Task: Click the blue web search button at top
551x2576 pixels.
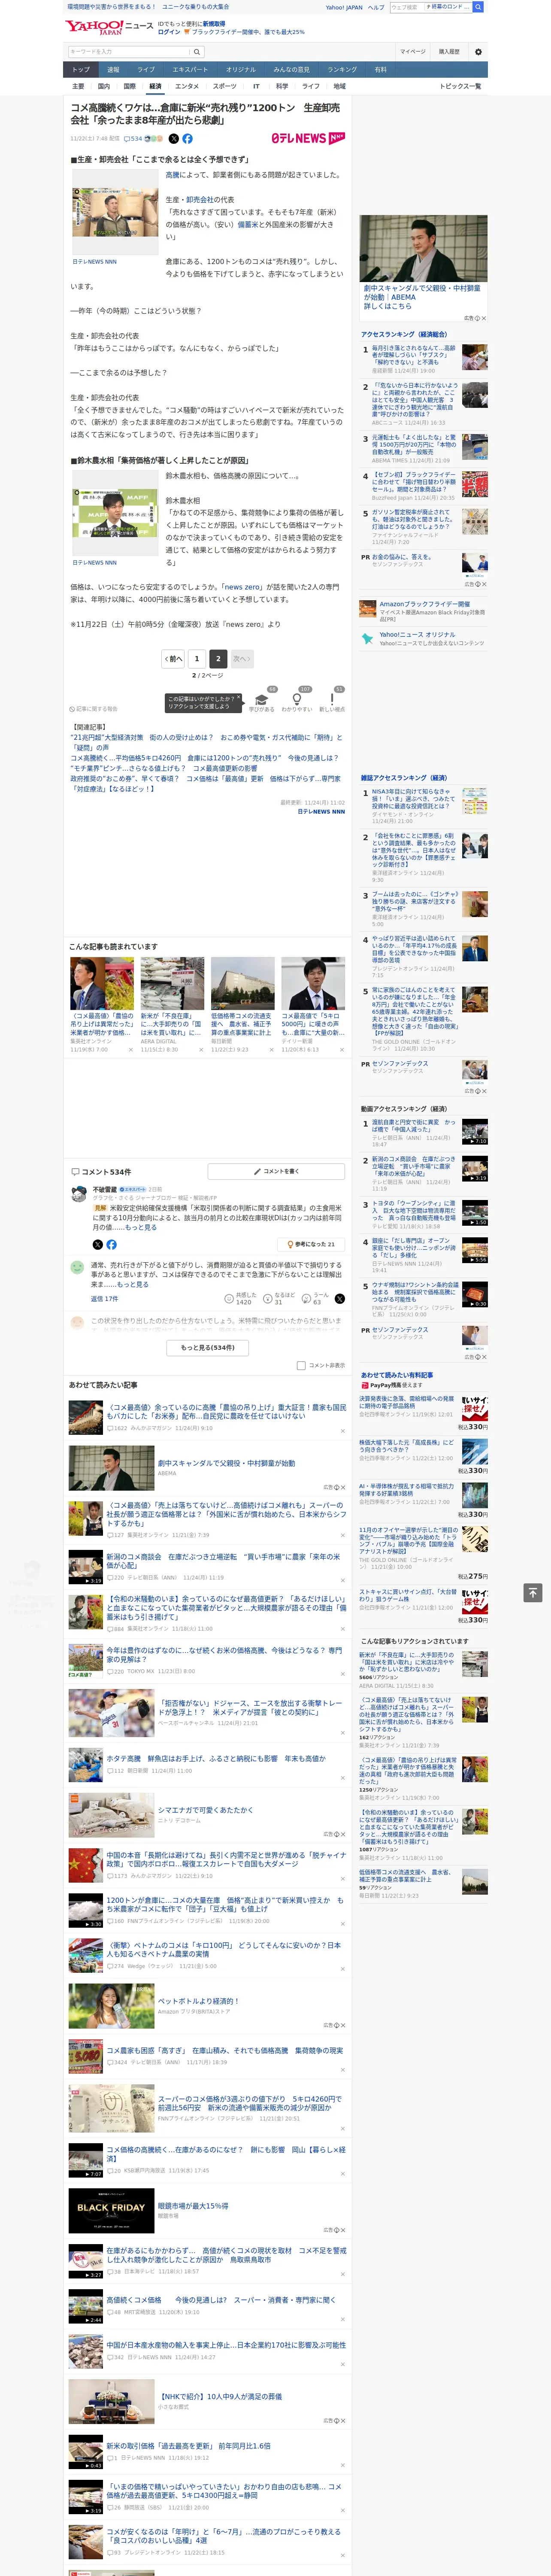Action: pos(478,7)
